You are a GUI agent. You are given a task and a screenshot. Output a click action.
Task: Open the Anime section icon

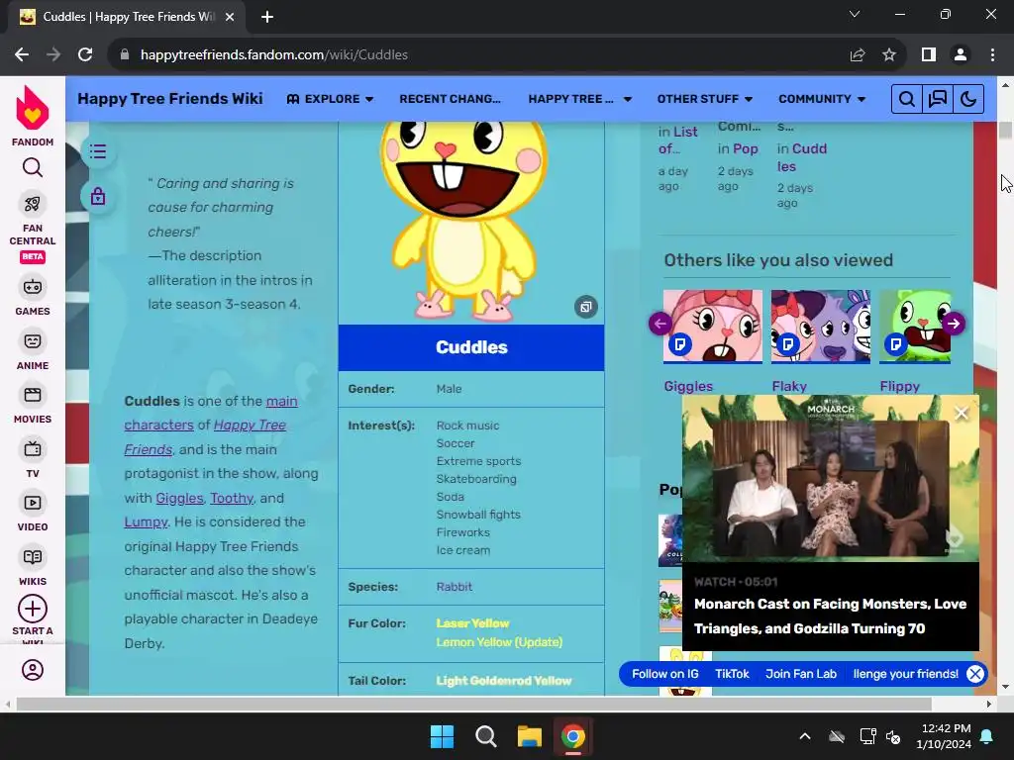[x=33, y=341]
